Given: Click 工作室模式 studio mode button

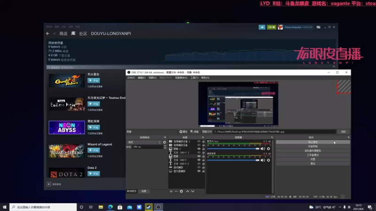Looking at the screenshot, I should (313, 155).
